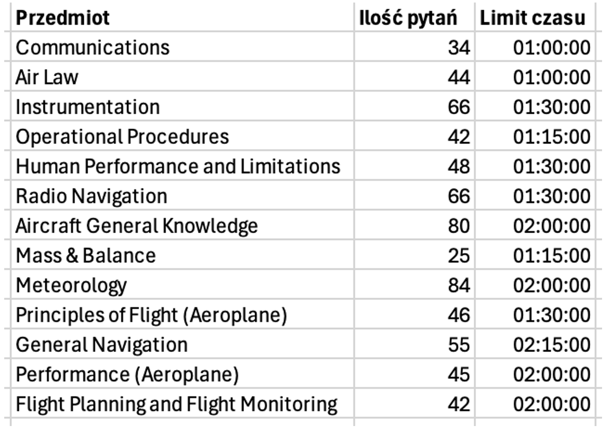Viewport: 605px width, 429px height.
Task: Select Human Performance and Limitations cell
Action: tap(182, 165)
